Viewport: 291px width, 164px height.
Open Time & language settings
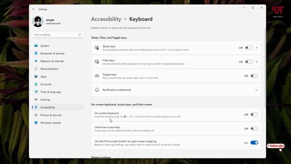pyautogui.click(x=58, y=92)
